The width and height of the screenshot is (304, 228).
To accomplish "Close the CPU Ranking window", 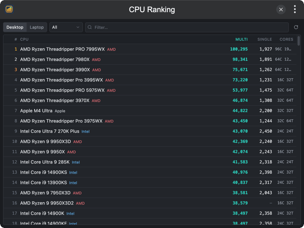I will coord(281,9).
